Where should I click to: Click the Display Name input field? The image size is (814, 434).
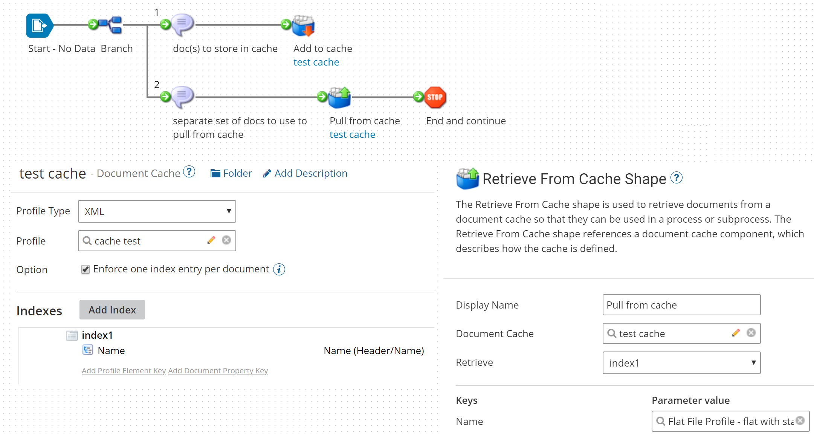[681, 305]
